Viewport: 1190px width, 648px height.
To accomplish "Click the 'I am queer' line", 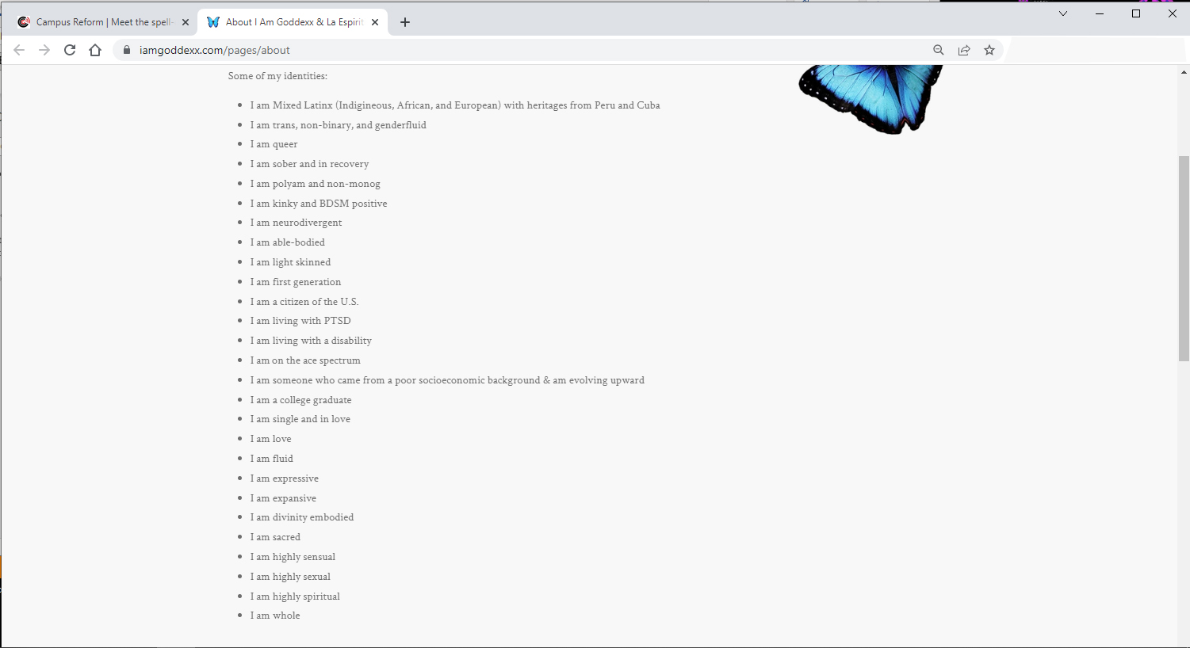I will [274, 144].
